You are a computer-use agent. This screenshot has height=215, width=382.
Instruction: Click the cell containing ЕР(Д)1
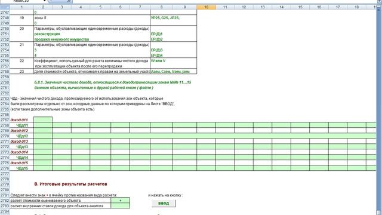(x=174, y=34)
